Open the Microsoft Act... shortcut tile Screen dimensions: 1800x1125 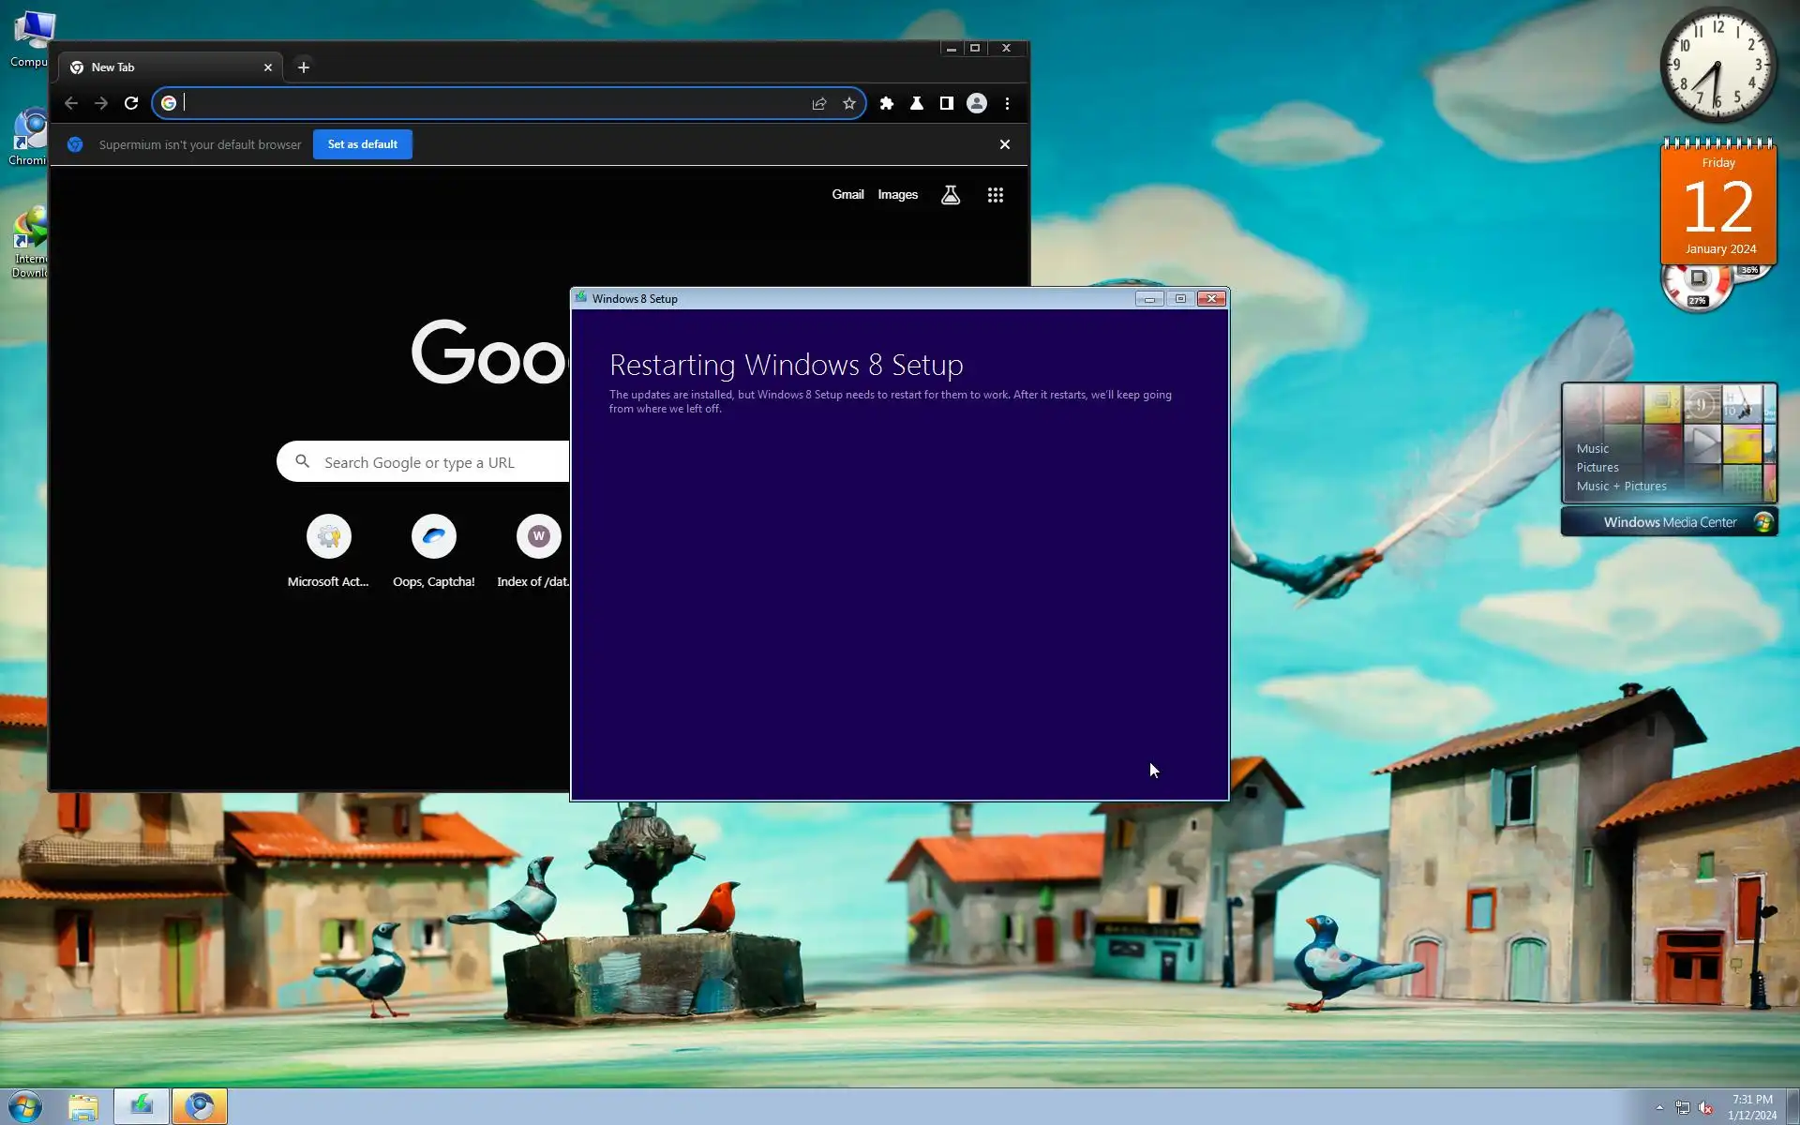[328, 537]
